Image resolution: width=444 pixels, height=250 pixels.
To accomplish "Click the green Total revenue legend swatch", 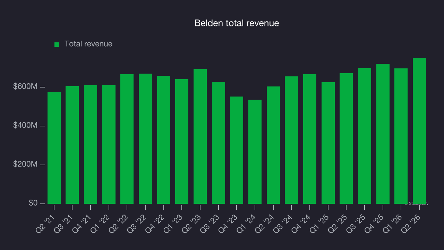I will point(57,44).
